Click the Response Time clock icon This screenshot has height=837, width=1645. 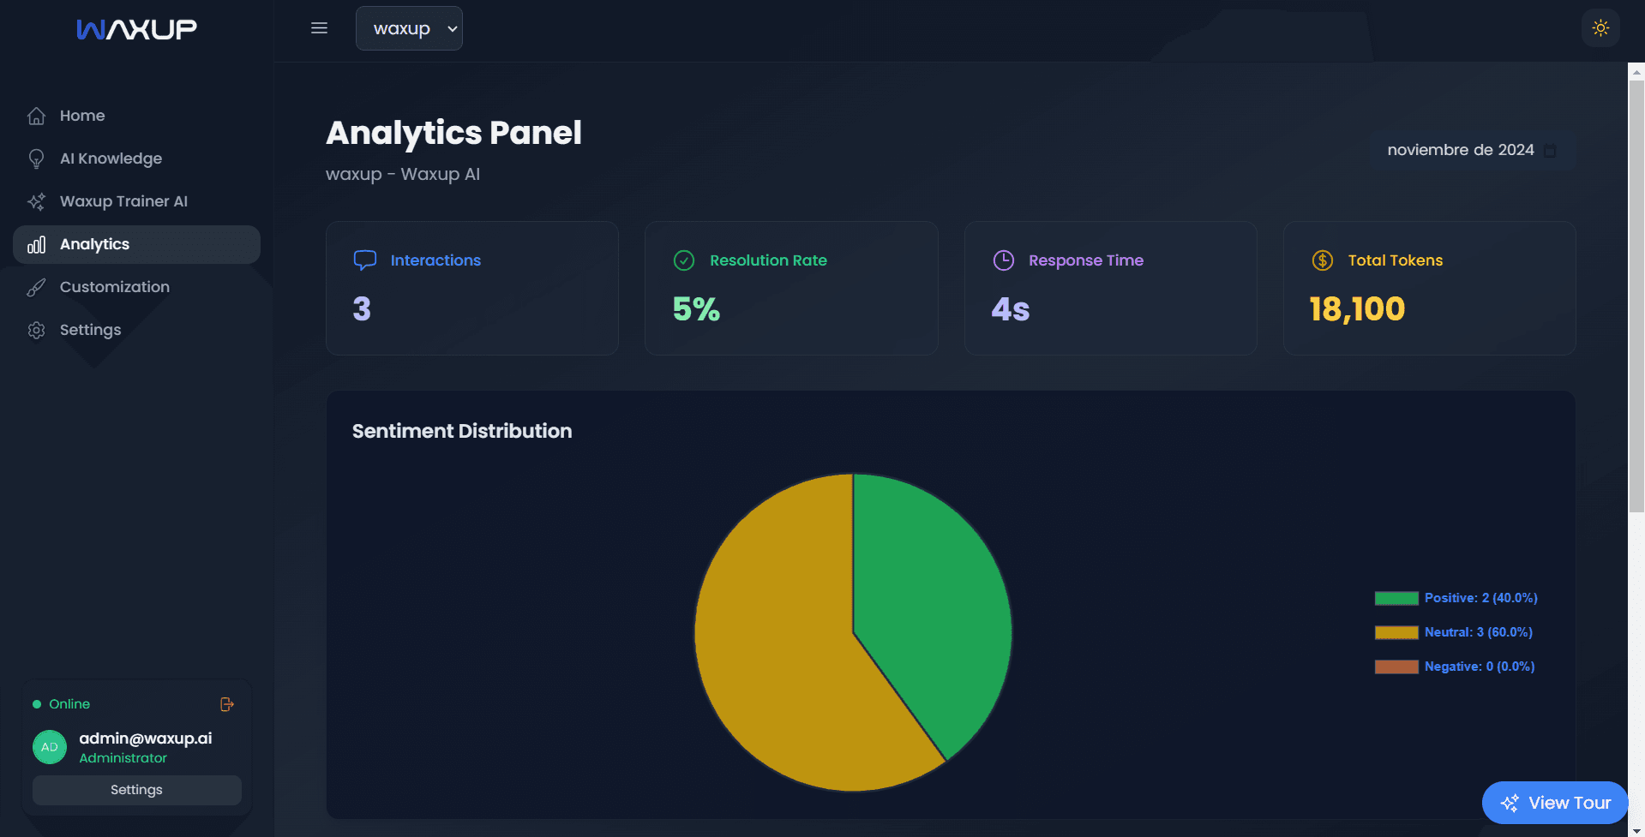1003,260
